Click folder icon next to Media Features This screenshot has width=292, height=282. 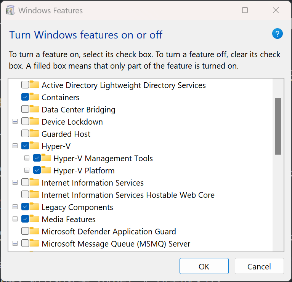click(35, 219)
